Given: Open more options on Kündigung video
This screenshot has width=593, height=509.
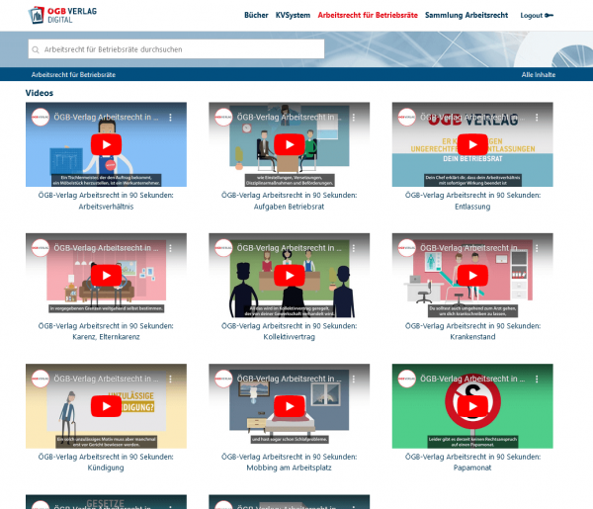Looking at the screenshot, I should click(171, 379).
